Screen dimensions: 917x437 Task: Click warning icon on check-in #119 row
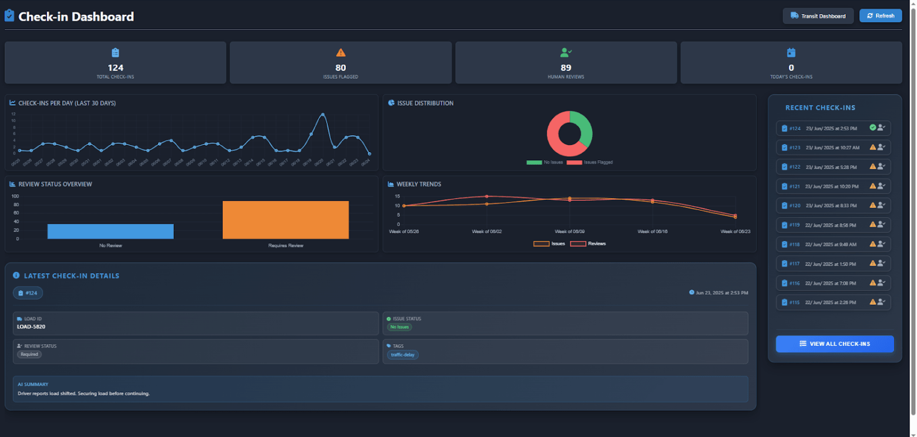click(x=873, y=224)
